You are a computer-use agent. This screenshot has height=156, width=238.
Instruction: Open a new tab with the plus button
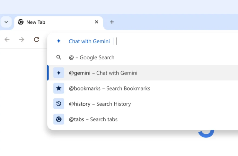[112, 22]
